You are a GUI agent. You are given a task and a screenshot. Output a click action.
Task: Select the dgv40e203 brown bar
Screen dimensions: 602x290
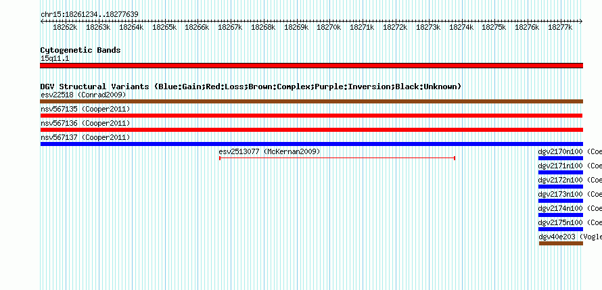(x=561, y=243)
